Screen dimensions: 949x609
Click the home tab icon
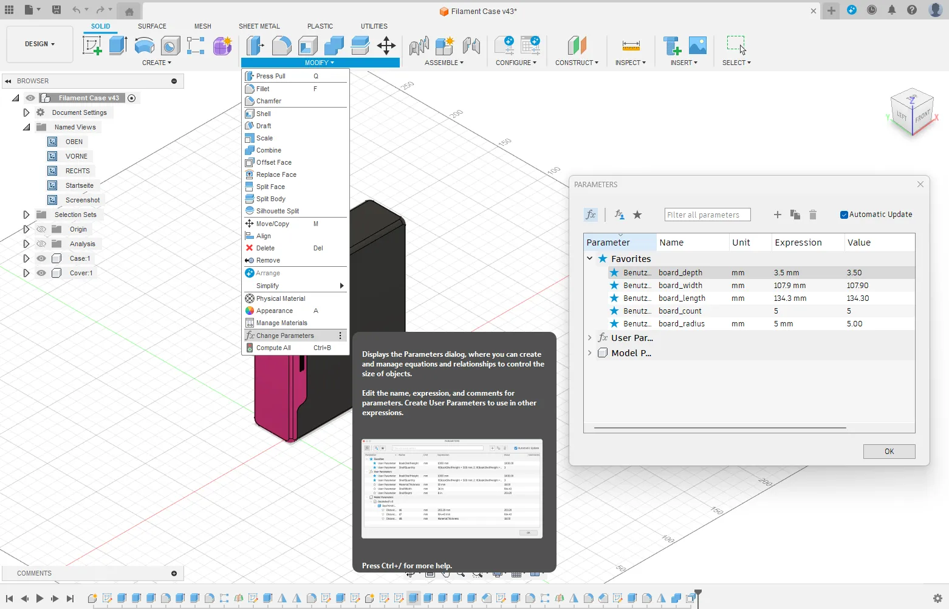pyautogui.click(x=129, y=11)
